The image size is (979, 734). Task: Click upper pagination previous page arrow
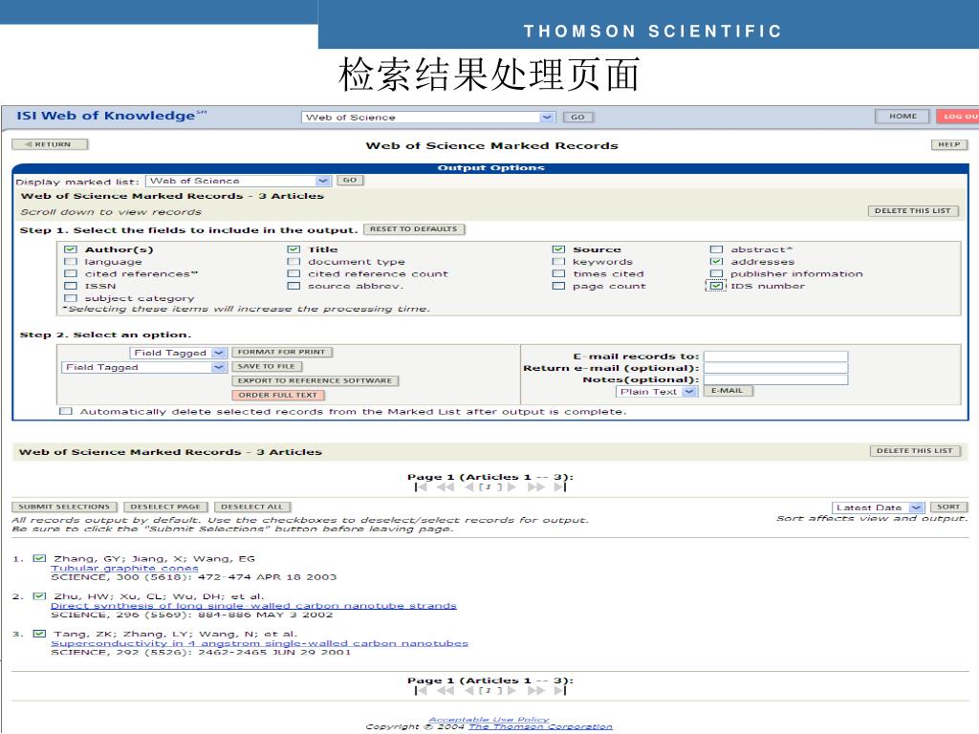[x=468, y=486]
